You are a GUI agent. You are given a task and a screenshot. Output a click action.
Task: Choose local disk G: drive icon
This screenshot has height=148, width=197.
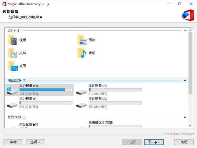81,104
